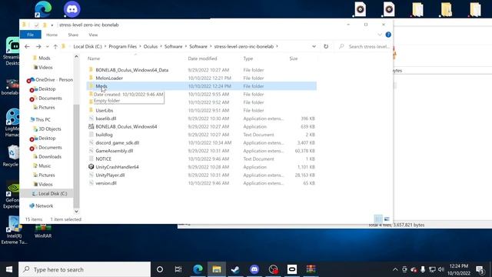Open Edge from the taskbar
This screenshot has height=277, width=492.
[x=198, y=269]
